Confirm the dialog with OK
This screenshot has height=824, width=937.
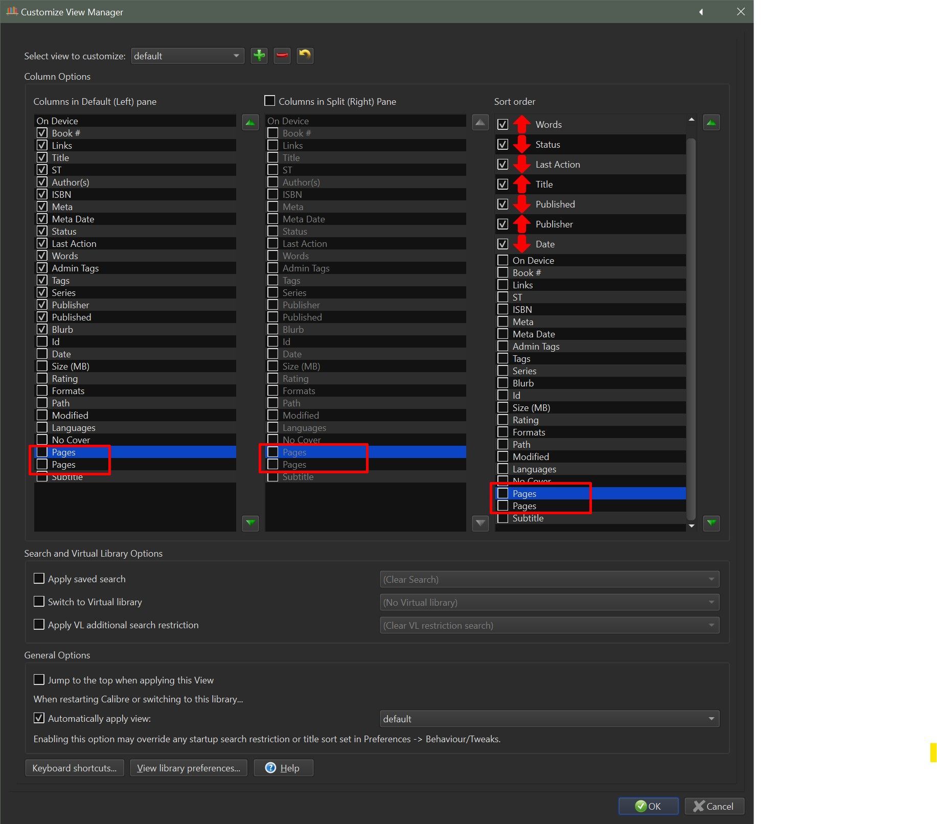pyautogui.click(x=648, y=806)
